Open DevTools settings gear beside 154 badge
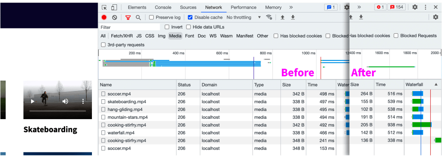This screenshot has width=442, height=158. (415, 7)
